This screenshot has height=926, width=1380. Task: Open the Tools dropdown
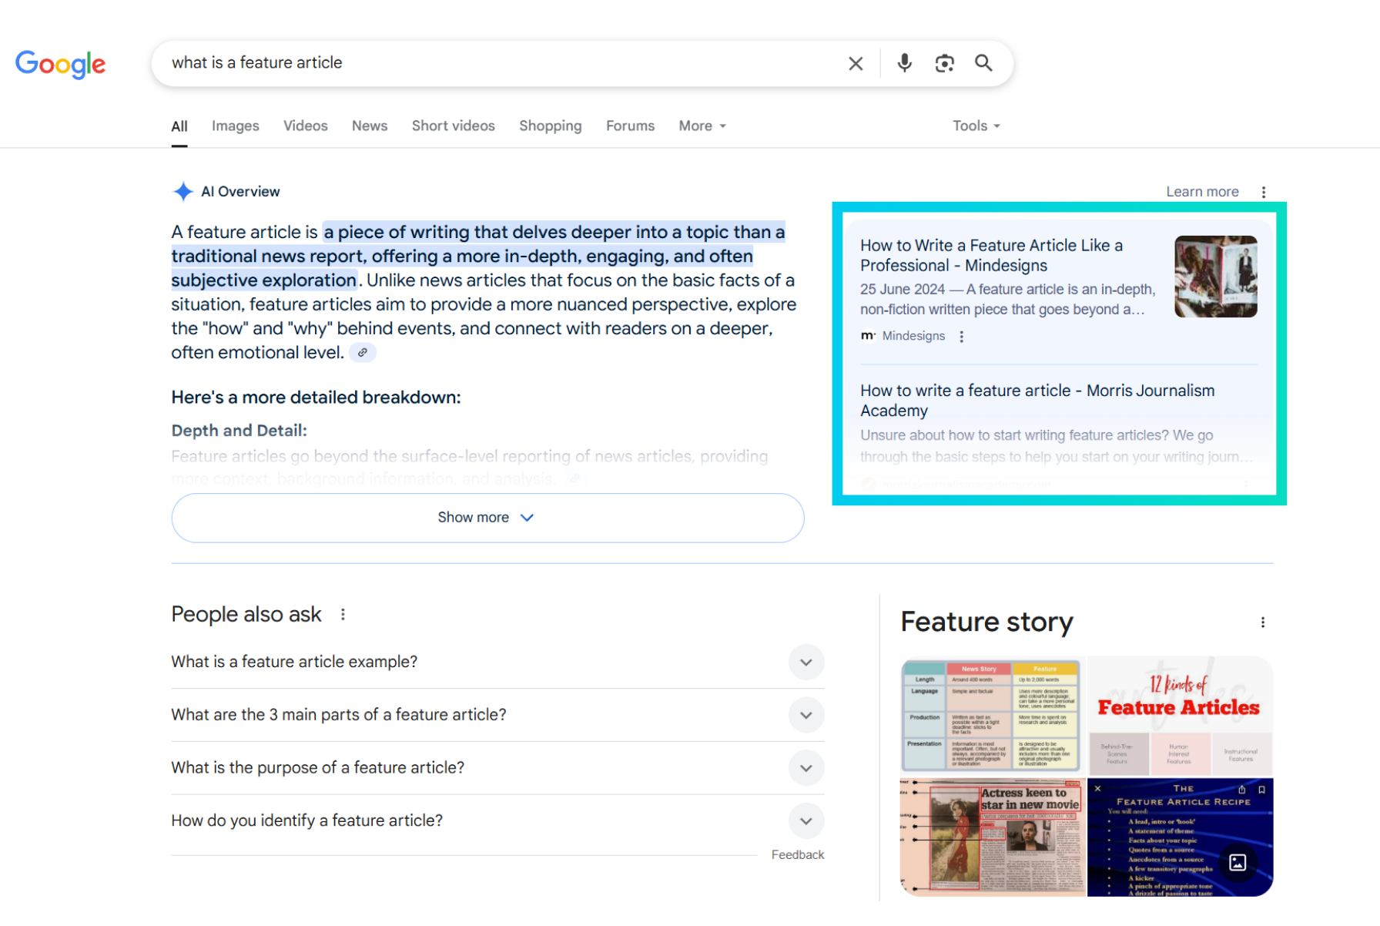976,126
